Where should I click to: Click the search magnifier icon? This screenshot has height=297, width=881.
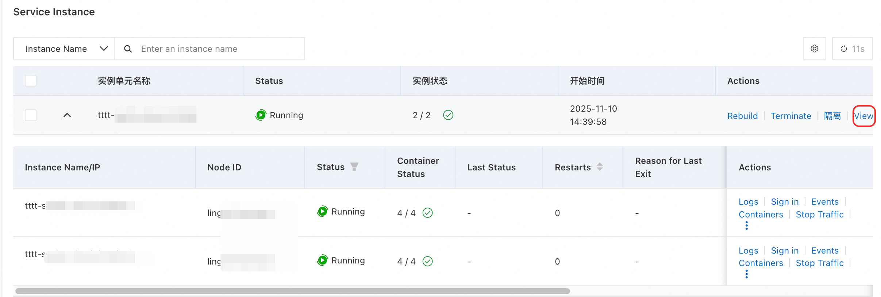point(128,49)
